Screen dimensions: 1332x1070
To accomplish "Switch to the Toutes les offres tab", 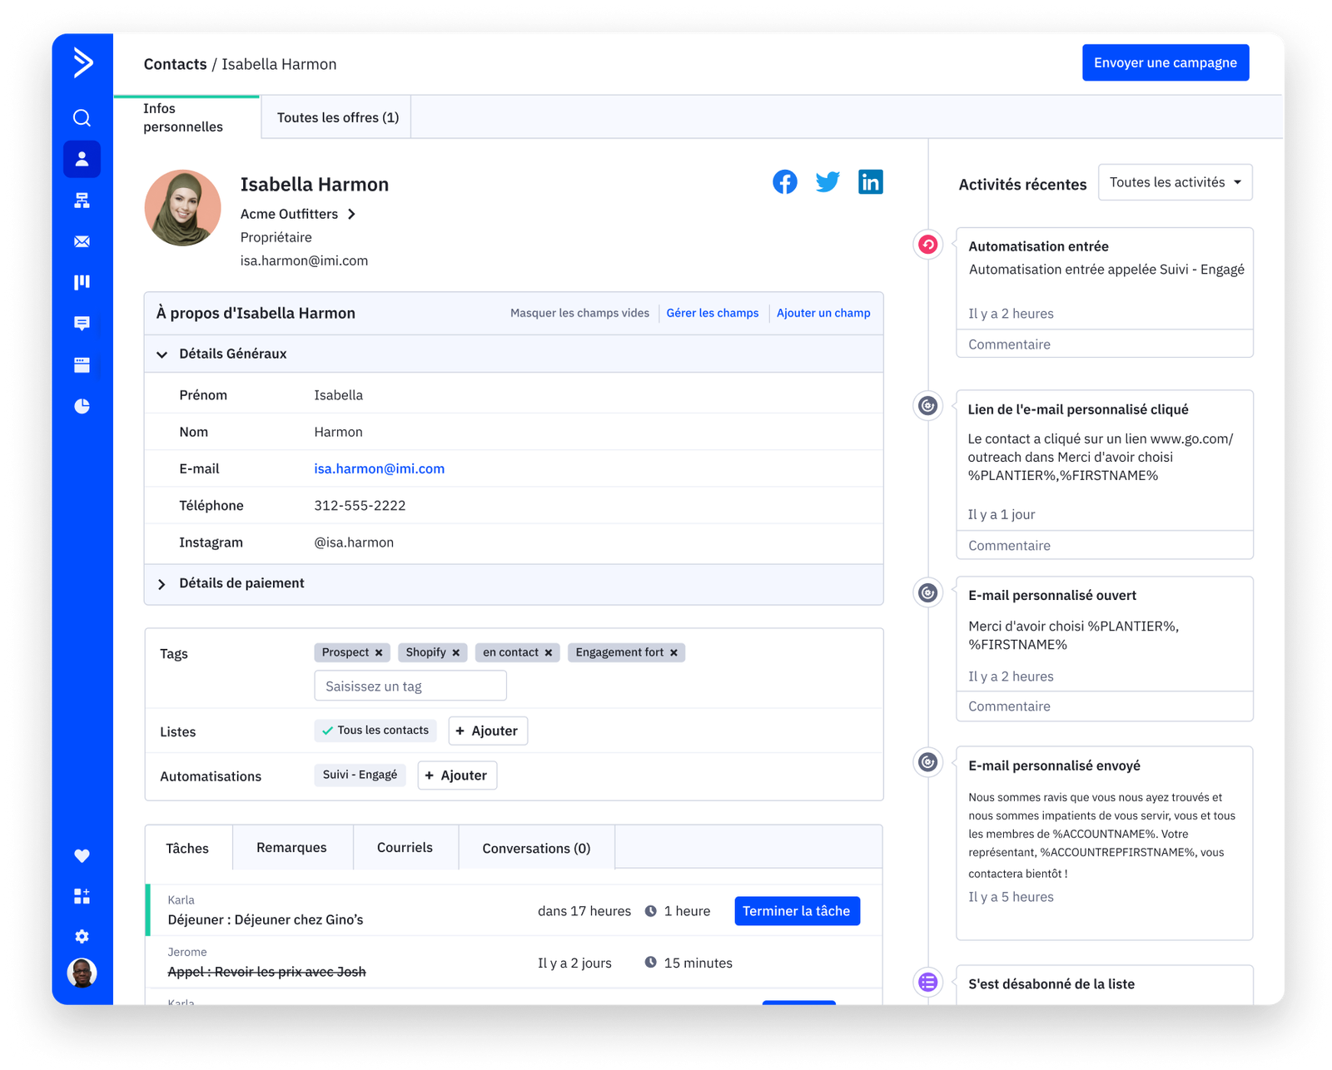I will (x=337, y=117).
